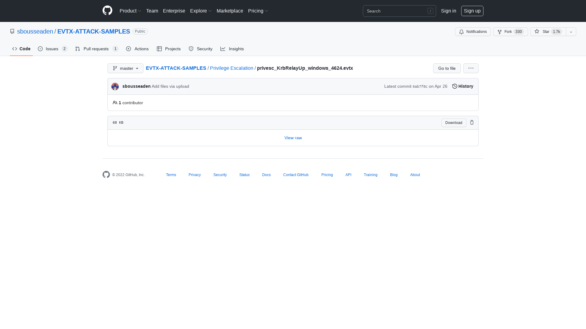The width and height of the screenshot is (586, 329).
Task: Open the footer About link
Action: [415, 175]
